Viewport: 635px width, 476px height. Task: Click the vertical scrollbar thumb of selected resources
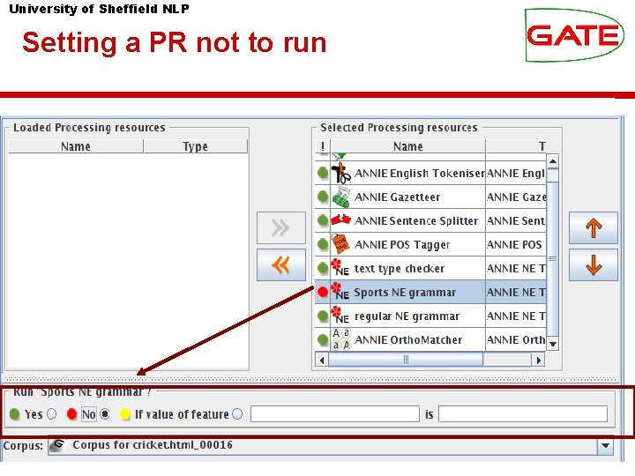tap(553, 259)
